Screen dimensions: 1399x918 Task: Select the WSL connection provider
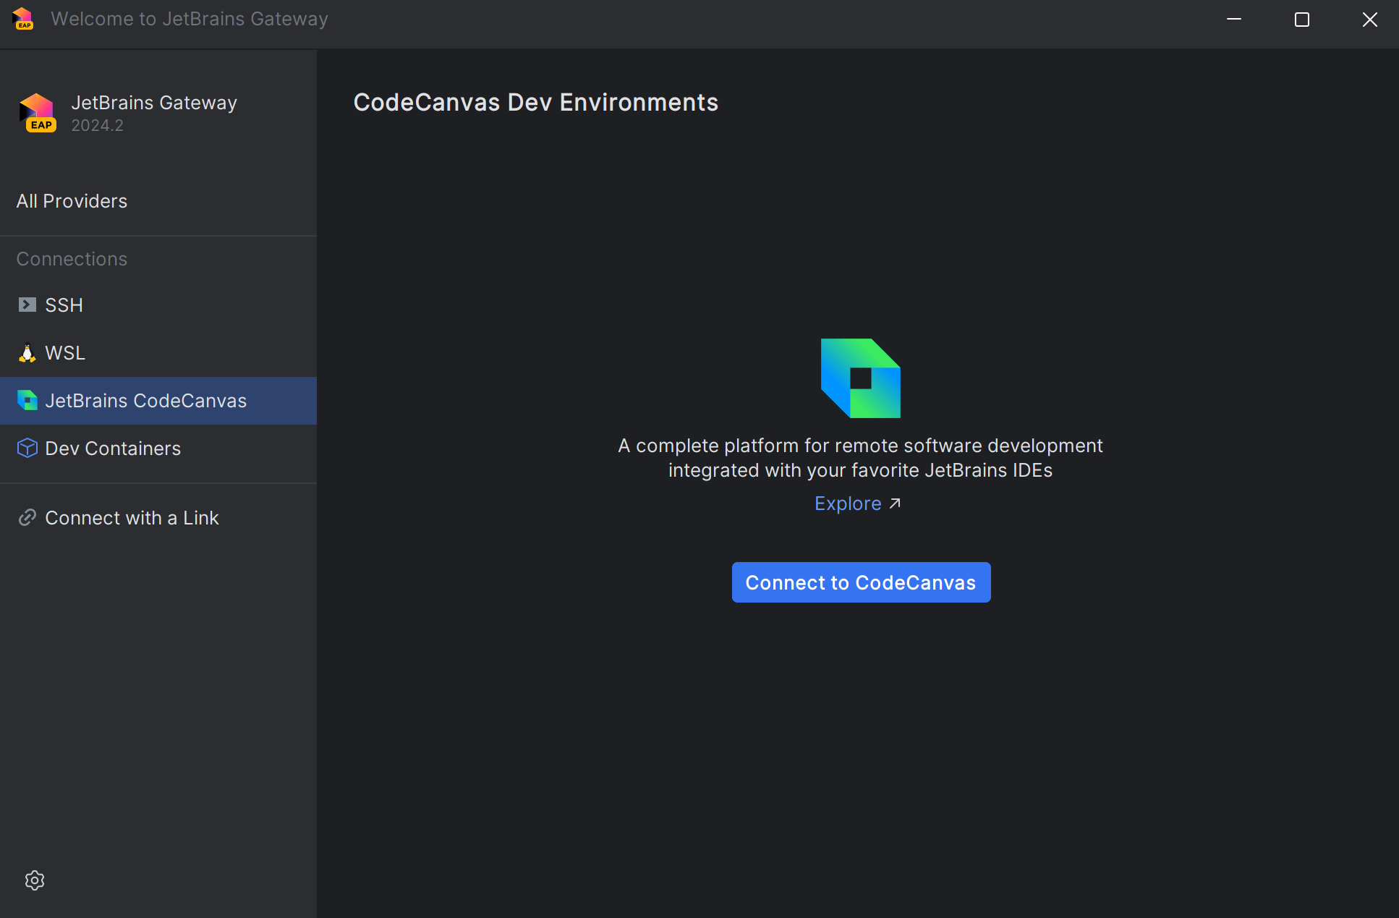tap(65, 353)
